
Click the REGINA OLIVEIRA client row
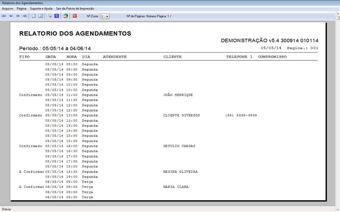click(x=181, y=172)
